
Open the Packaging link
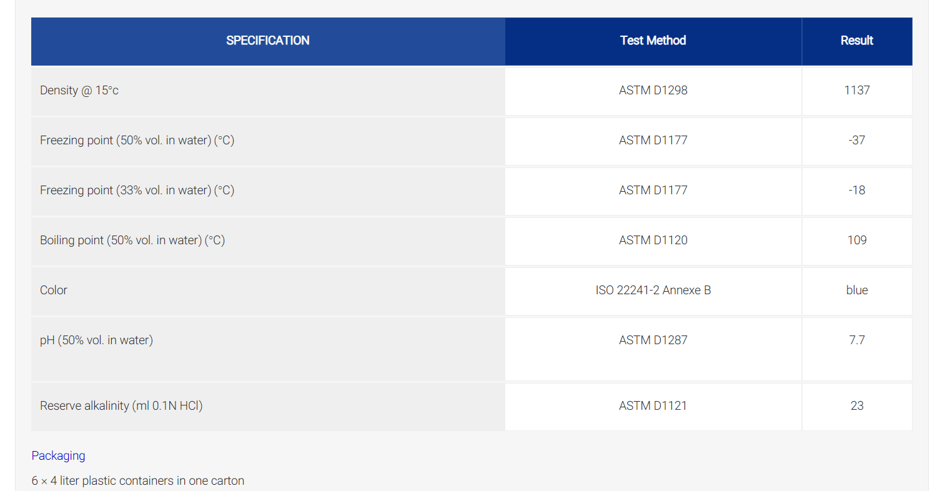tap(58, 455)
